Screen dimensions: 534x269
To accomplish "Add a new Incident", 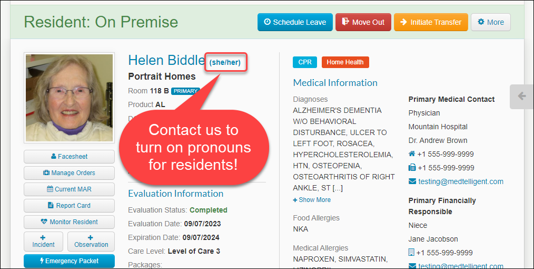I will click(43, 242).
